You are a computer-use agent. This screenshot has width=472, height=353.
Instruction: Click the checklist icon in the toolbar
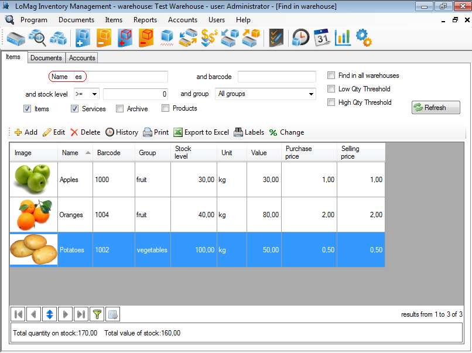[x=276, y=38]
